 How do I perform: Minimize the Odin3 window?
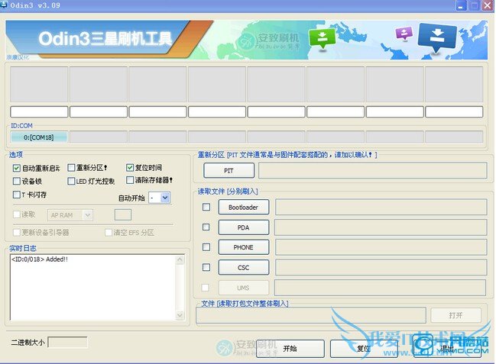457,5
